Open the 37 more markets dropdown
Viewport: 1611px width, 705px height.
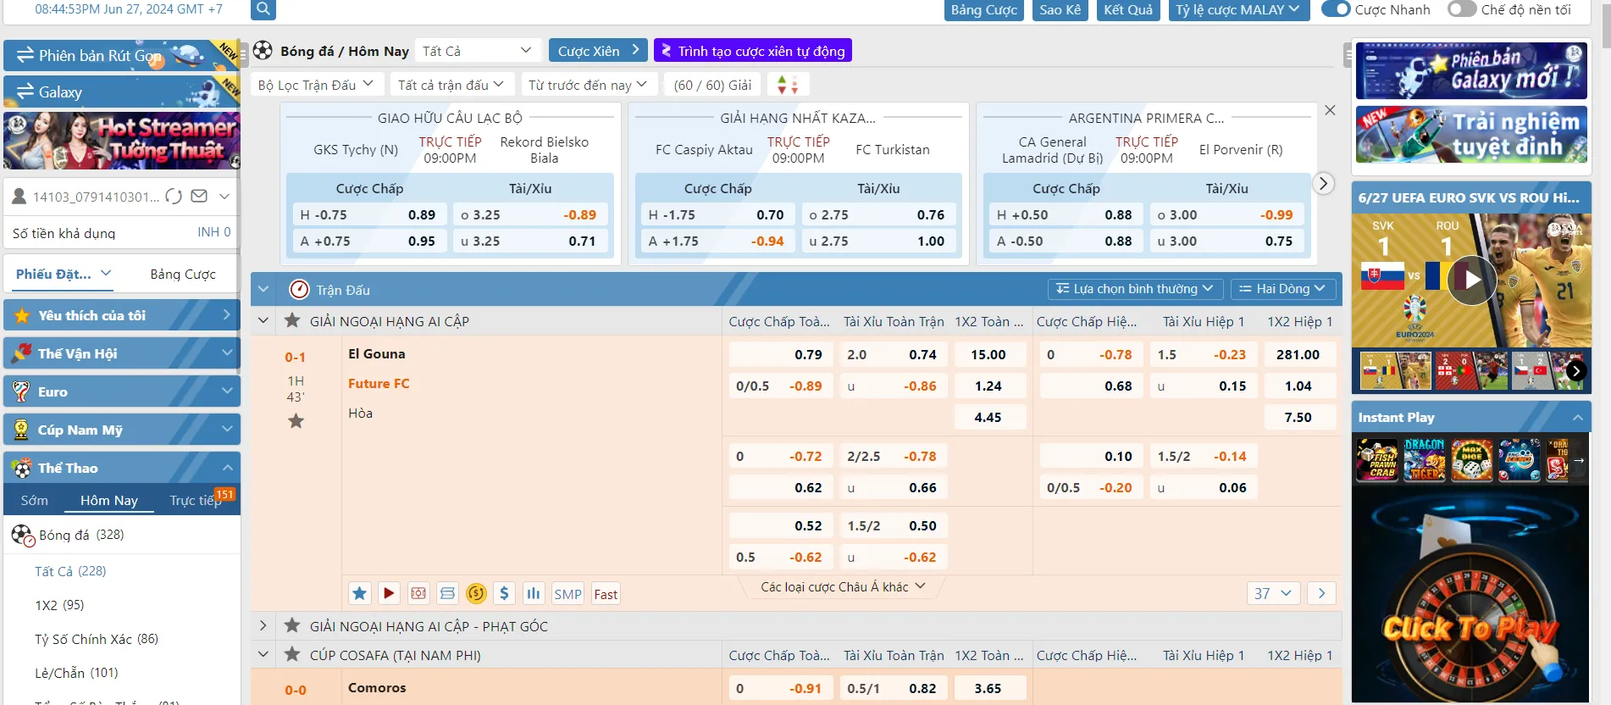point(1272,593)
